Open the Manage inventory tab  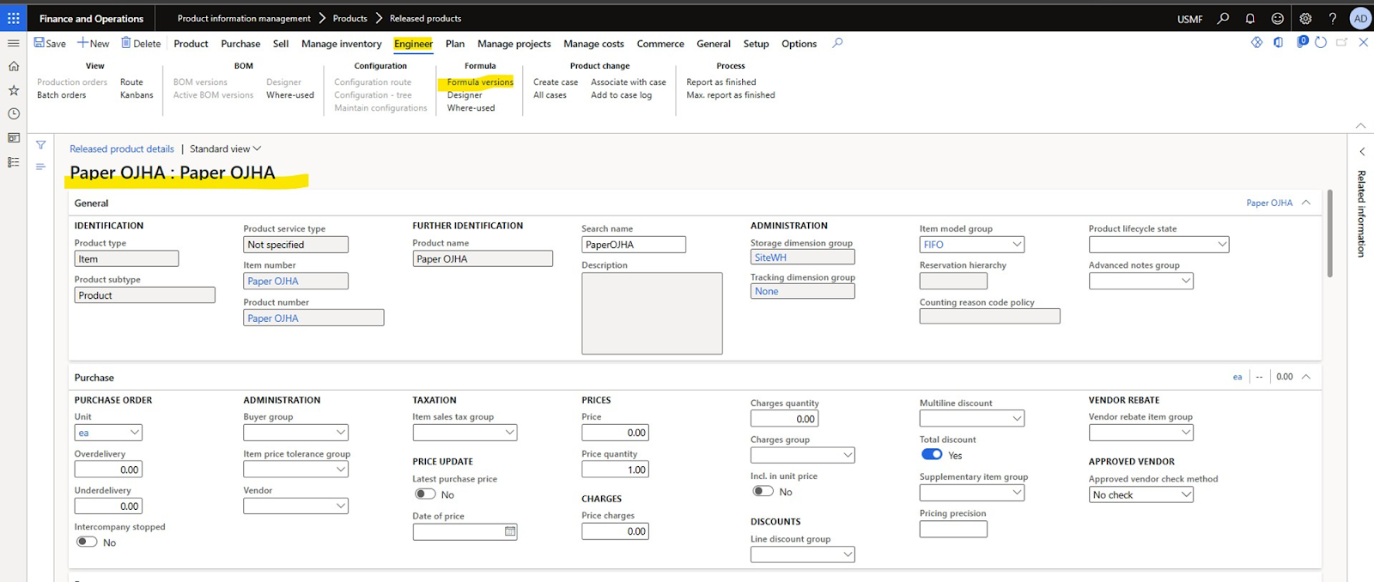(341, 44)
